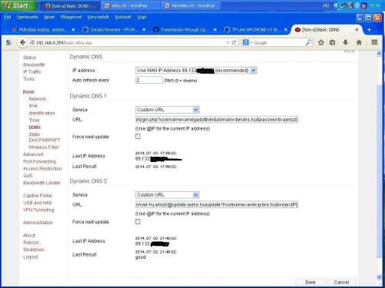Click the S add-on icon left of the address bar
Image resolution: width=385 pixels, height=288 pixels.
coord(8,42)
